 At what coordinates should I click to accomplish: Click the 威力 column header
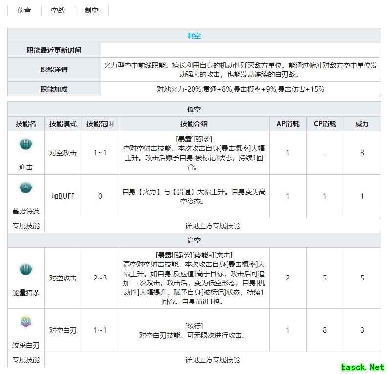(362, 124)
